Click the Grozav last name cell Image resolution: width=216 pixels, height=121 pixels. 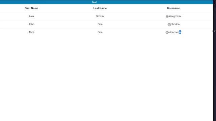coord(100,16)
